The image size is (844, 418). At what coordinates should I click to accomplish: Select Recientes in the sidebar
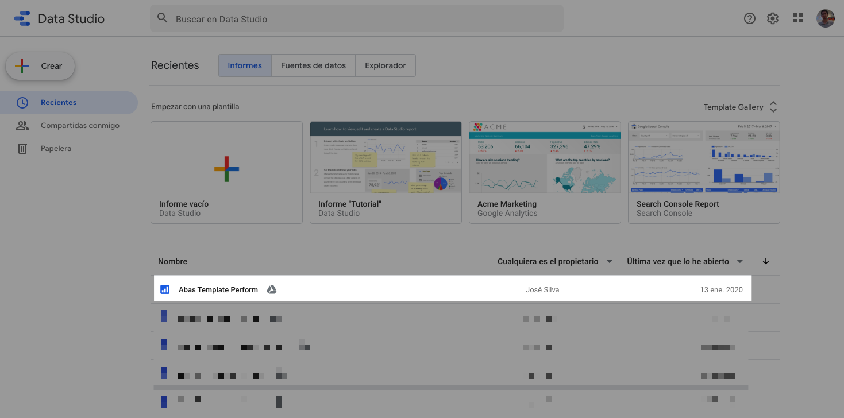[x=69, y=103]
